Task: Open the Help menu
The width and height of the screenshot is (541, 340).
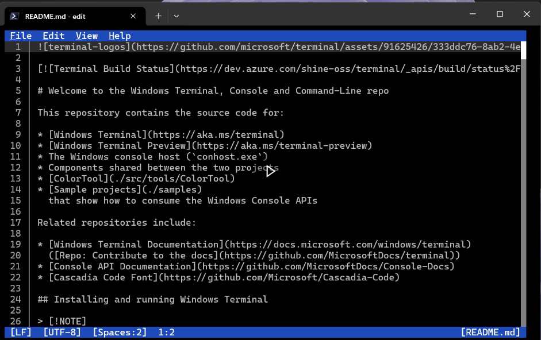Action: point(120,36)
